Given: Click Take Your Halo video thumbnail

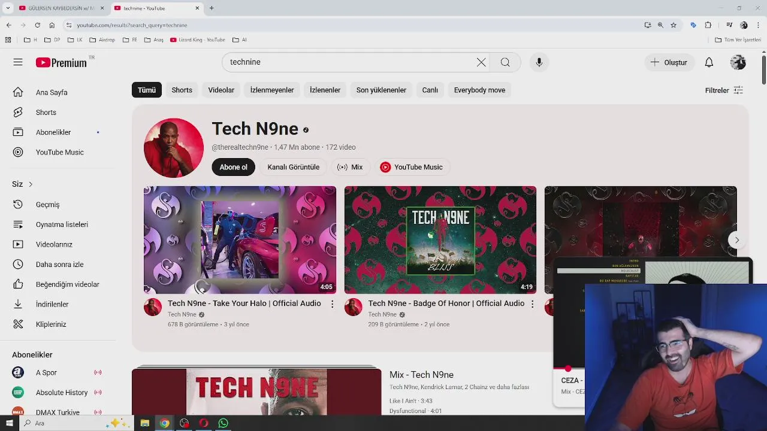Looking at the screenshot, I should point(240,240).
